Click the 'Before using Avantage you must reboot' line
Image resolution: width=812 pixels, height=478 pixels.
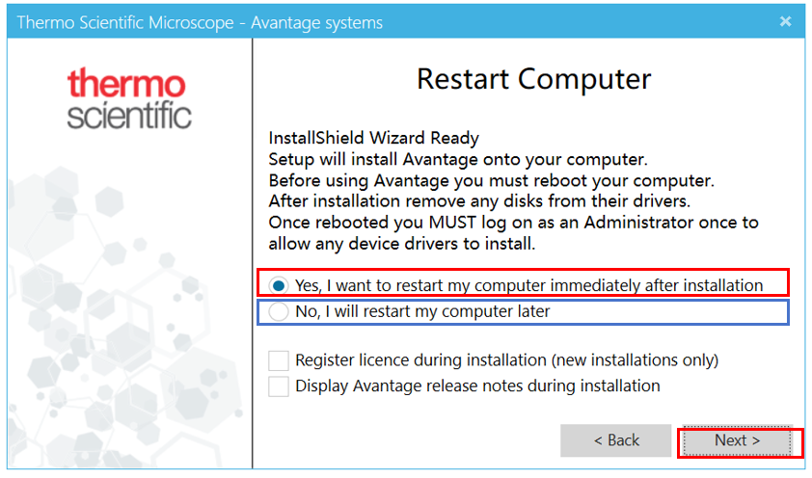491,180
